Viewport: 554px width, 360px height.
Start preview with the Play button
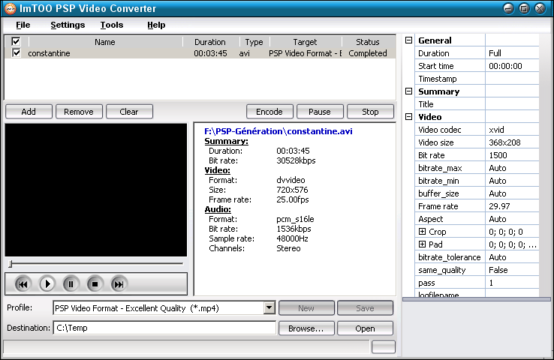[x=47, y=284]
